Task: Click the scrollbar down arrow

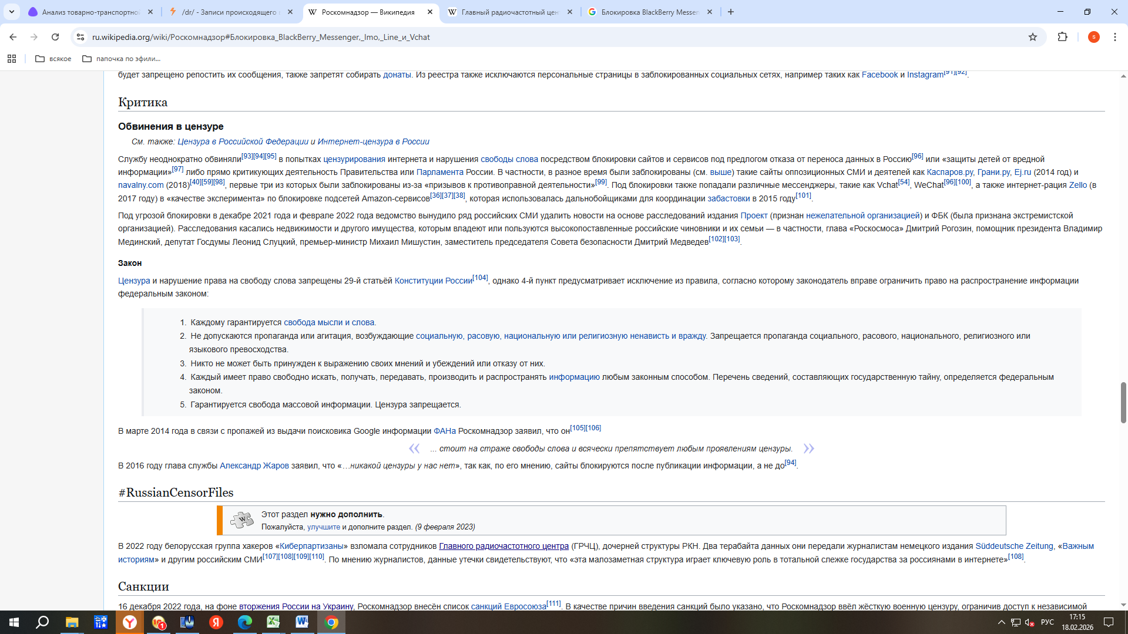Action: (x=1123, y=605)
